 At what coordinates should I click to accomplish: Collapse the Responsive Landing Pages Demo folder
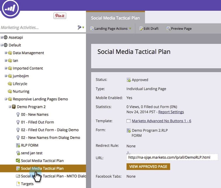(6, 99)
